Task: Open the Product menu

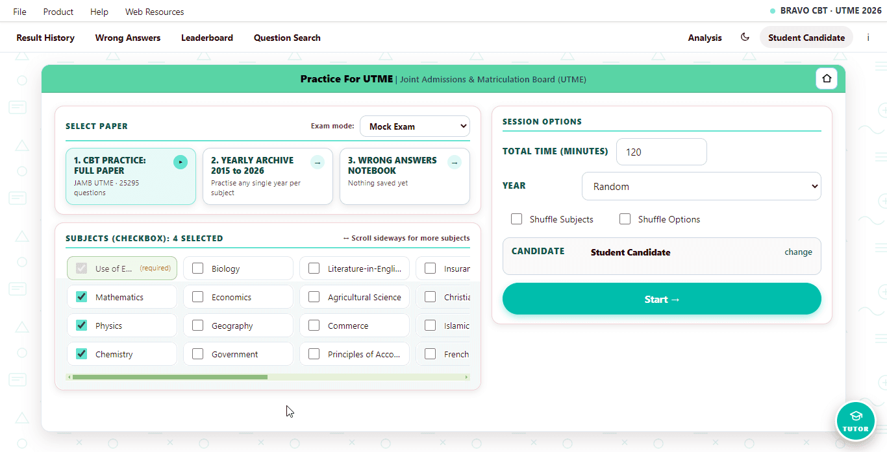Action: point(58,12)
